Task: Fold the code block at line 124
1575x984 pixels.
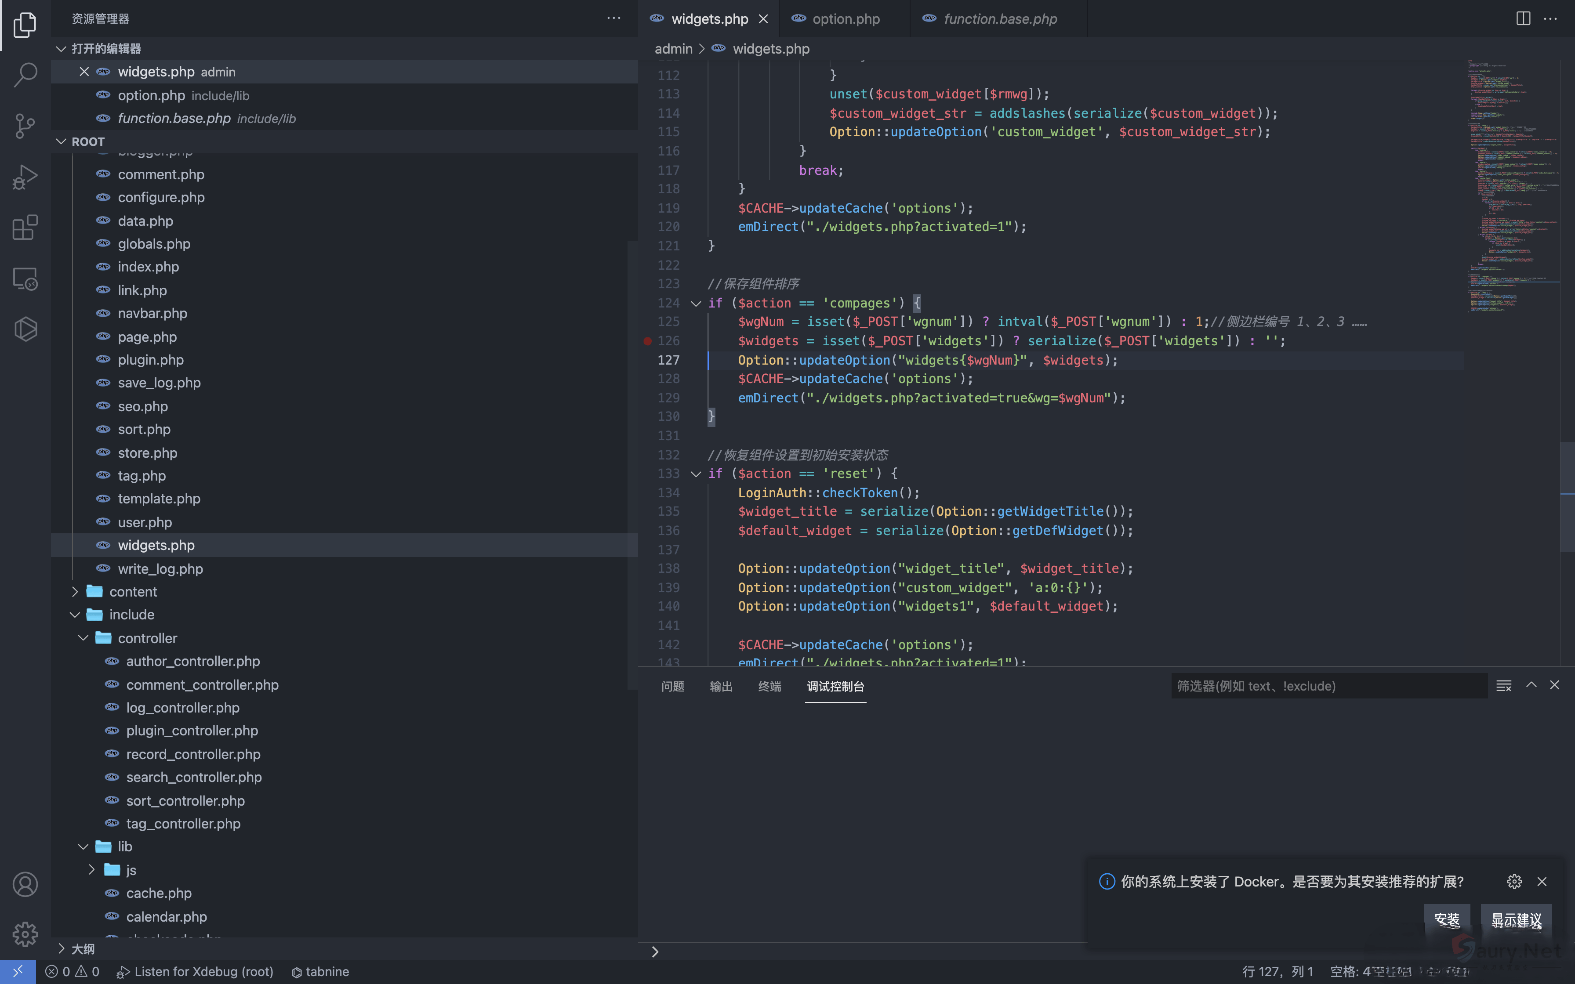Action: click(696, 303)
